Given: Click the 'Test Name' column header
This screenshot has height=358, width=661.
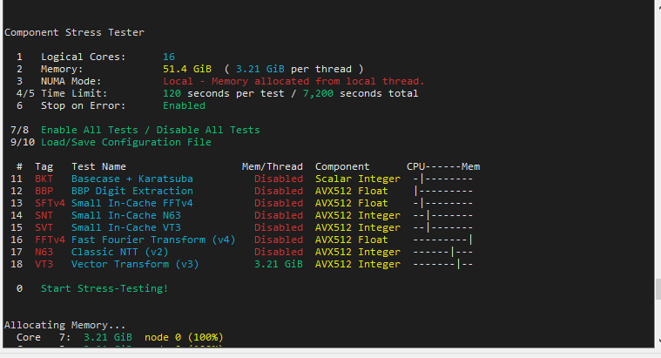Looking at the screenshot, I should [x=98, y=167].
